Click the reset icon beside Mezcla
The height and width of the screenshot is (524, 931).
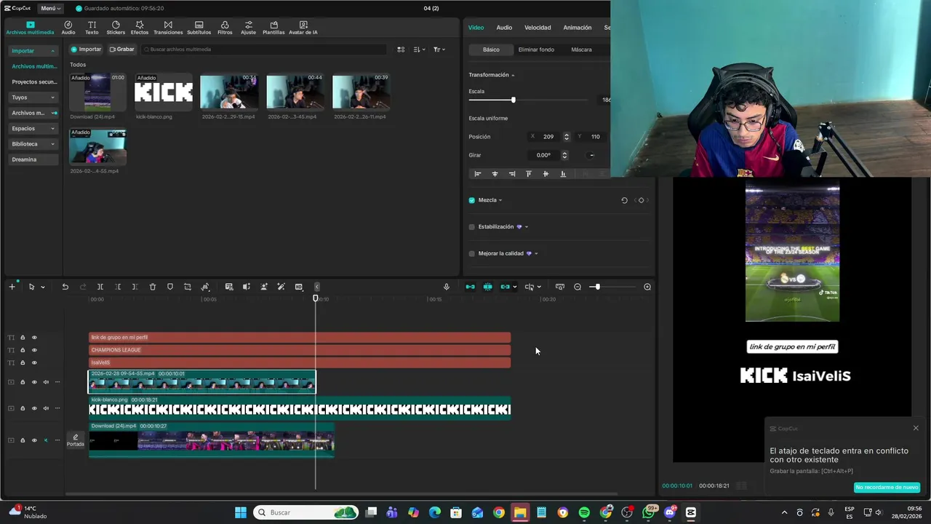coord(624,200)
